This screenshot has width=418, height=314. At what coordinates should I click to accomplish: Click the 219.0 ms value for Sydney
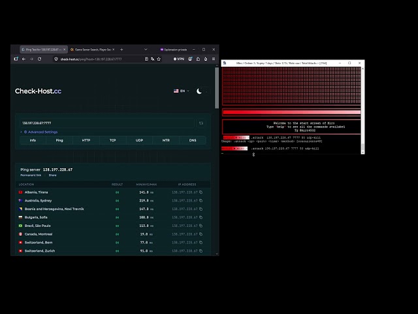point(146,201)
